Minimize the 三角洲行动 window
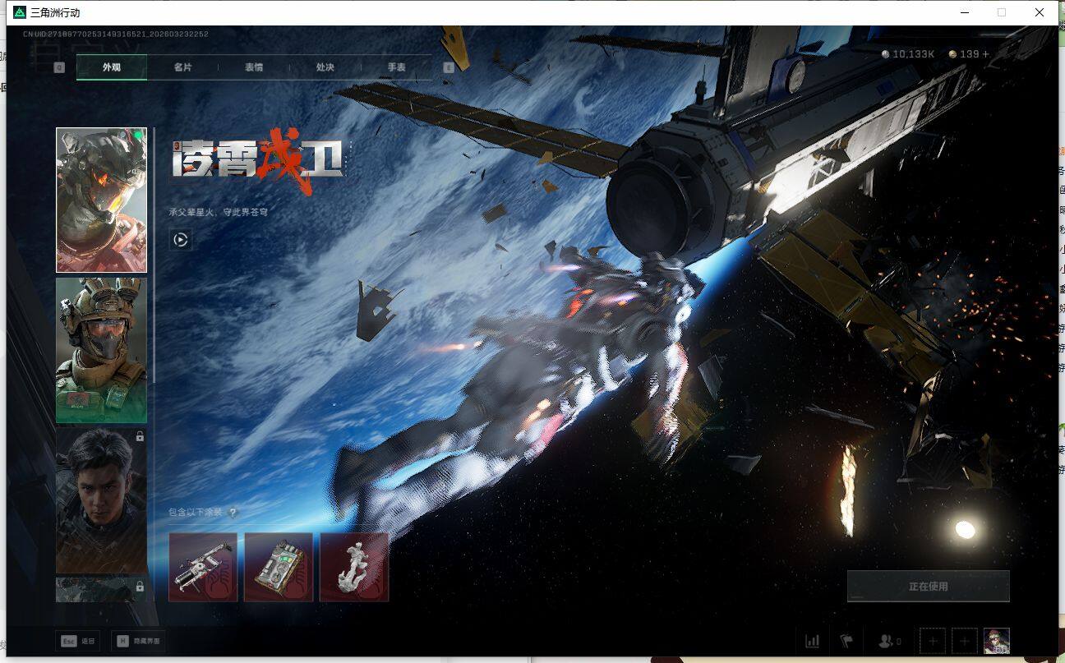The image size is (1065, 663). pyautogui.click(x=964, y=12)
